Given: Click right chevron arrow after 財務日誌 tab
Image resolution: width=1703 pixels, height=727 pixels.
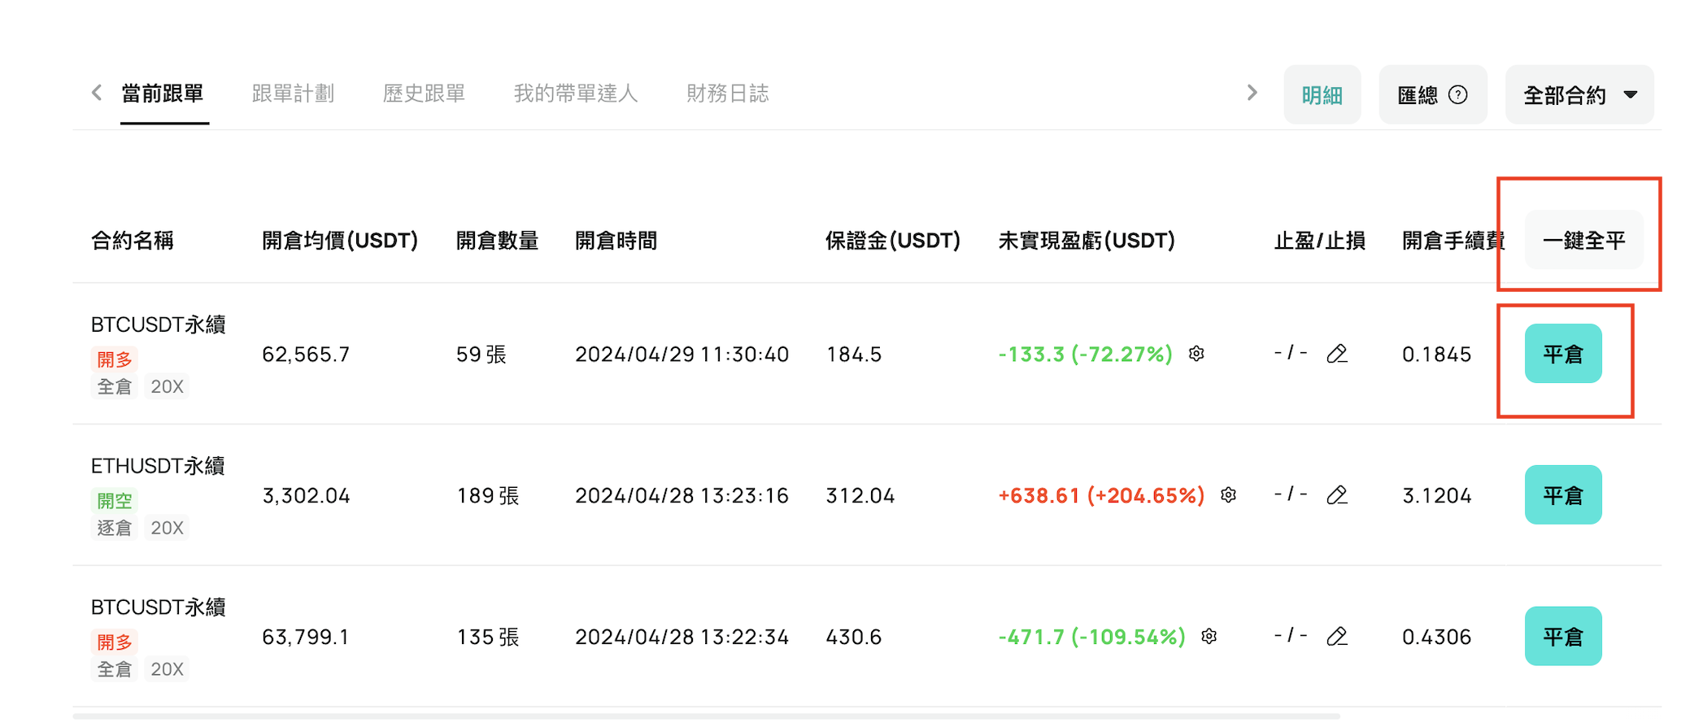Looking at the screenshot, I should pos(1252,93).
